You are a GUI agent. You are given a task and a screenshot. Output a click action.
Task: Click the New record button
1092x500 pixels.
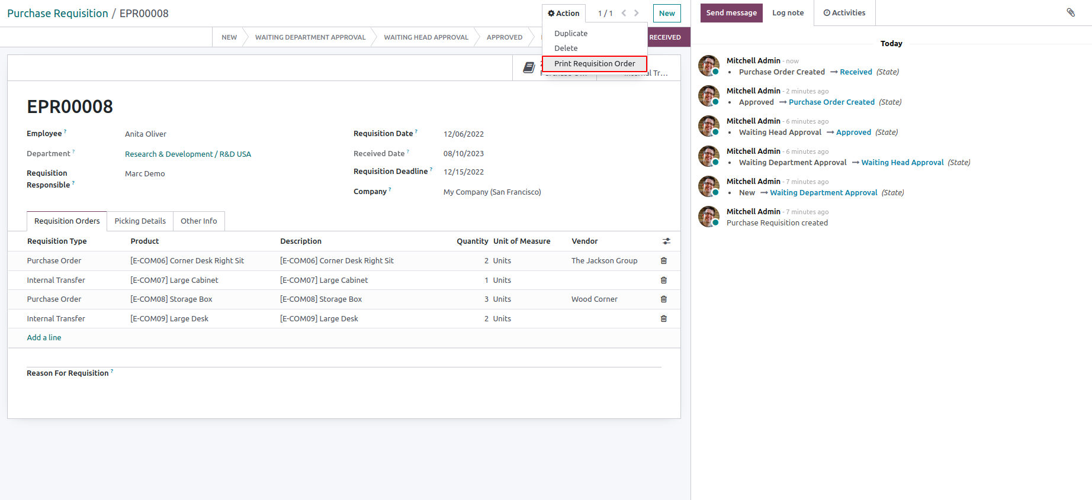click(667, 13)
